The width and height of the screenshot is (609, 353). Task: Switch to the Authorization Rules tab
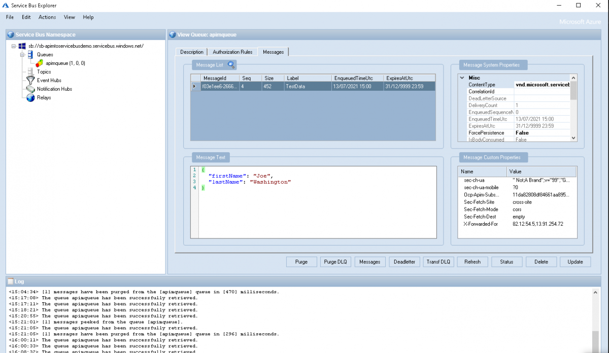click(232, 52)
